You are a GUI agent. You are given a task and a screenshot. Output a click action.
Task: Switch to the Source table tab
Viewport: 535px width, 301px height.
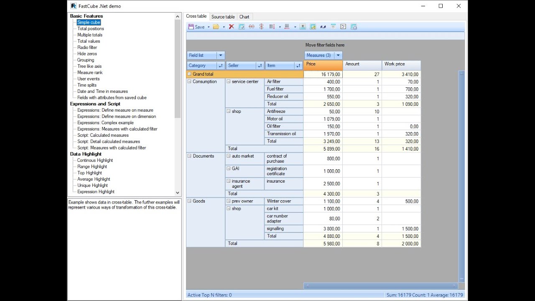point(223,17)
